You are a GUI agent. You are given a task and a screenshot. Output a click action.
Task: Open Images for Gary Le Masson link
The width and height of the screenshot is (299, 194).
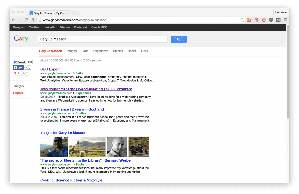coord(63,133)
